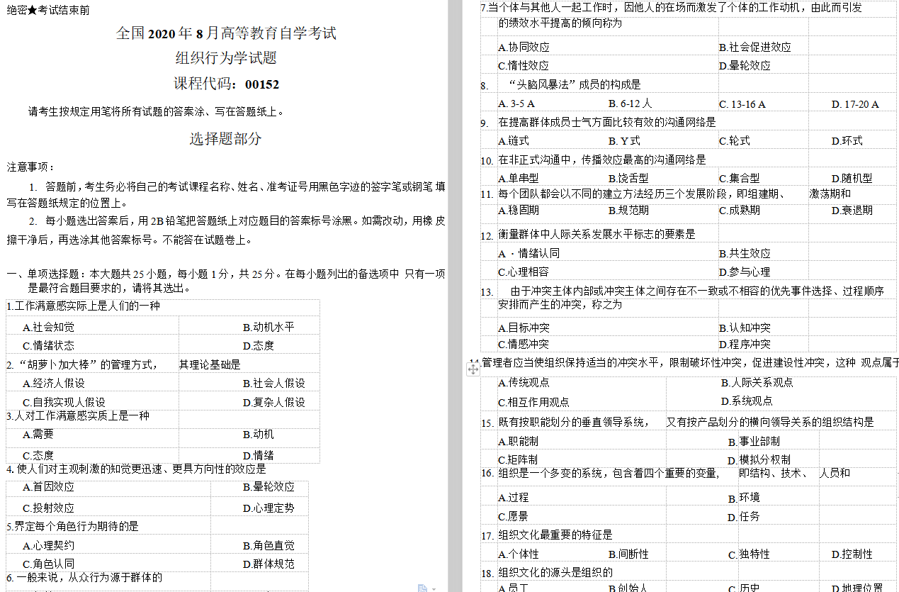This screenshot has width=899, height=592.
Task: Select option "C.投射效应"
Action: pos(48,508)
